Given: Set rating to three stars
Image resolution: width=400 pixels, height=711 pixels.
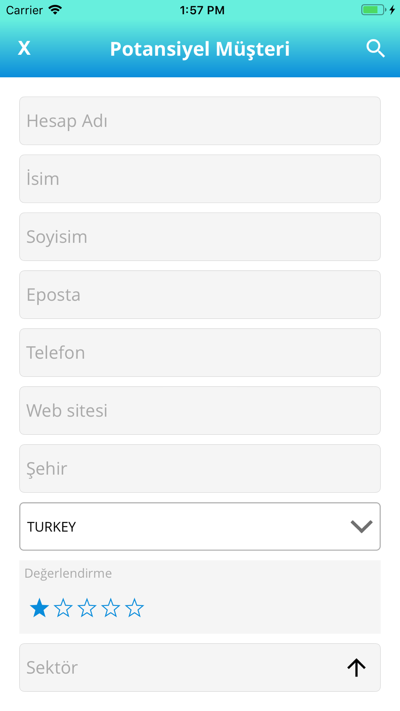Looking at the screenshot, I should tap(87, 608).
